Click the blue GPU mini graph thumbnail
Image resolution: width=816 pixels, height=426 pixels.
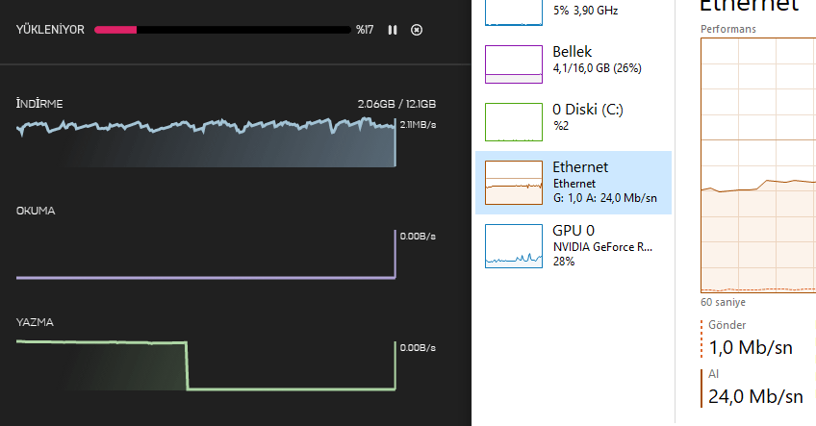514,246
